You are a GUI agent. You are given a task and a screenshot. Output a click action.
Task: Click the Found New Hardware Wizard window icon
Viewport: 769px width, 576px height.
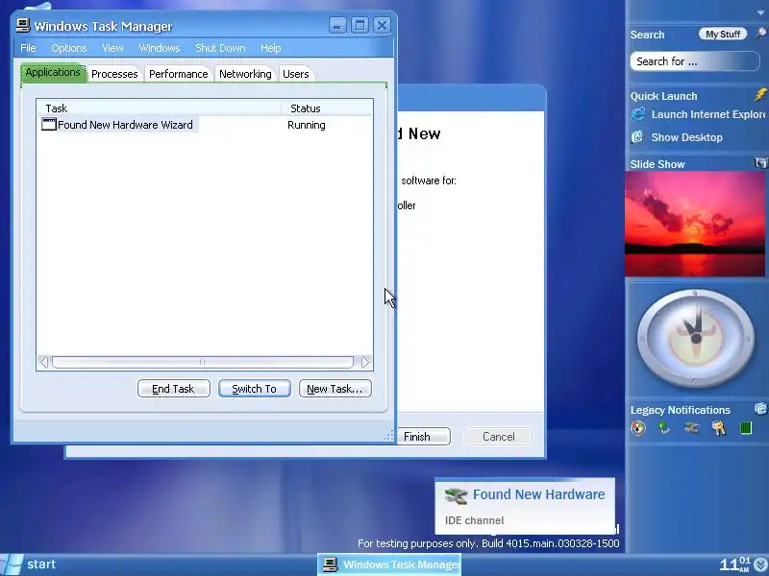pos(49,125)
